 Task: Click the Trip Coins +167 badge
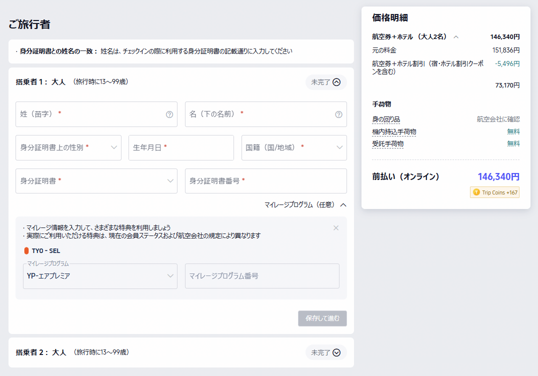pyautogui.click(x=495, y=192)
